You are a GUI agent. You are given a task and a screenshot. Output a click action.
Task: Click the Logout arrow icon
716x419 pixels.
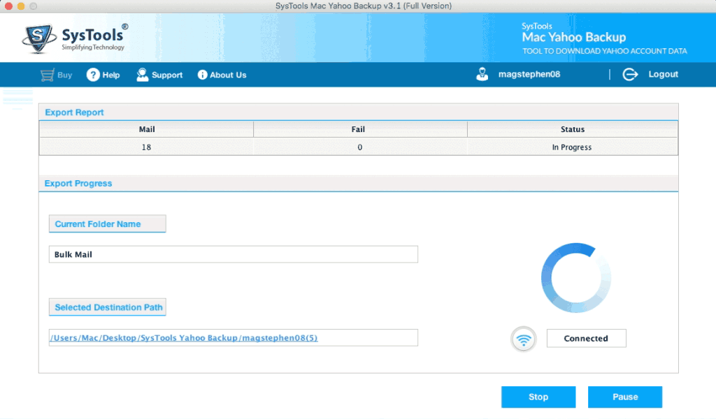click(630, 74)
